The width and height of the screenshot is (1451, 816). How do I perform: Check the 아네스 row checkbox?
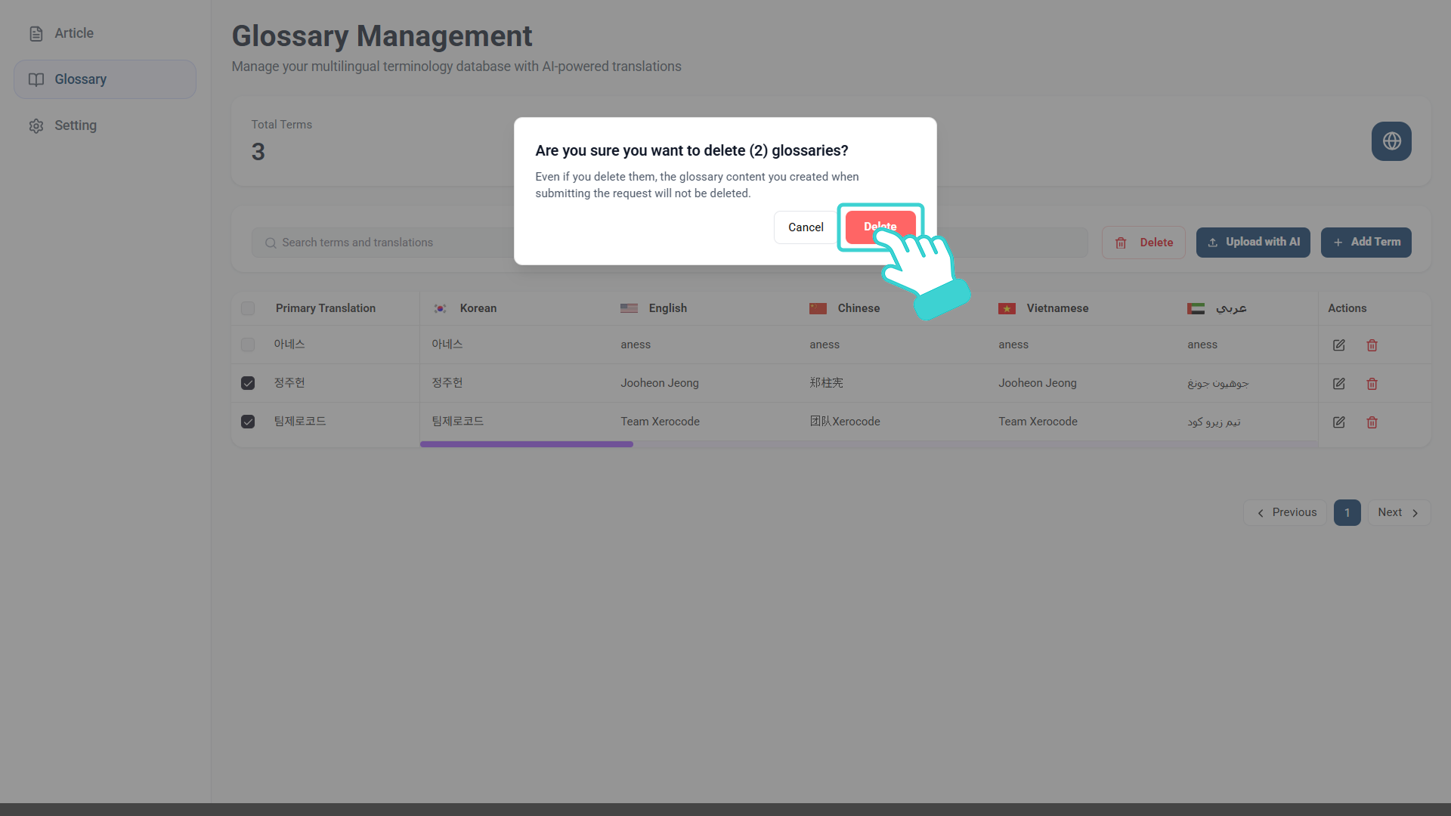click(248, 345)
